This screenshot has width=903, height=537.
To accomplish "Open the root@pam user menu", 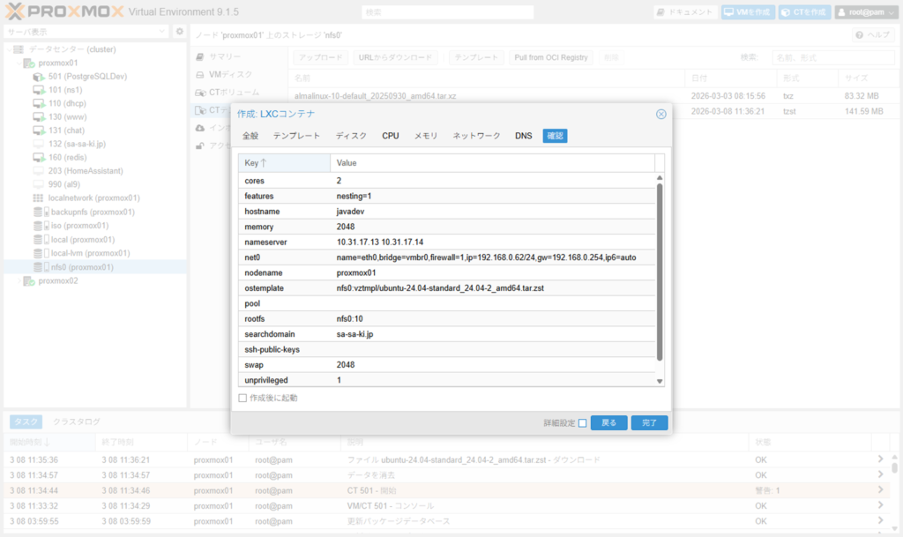I will 865,12.
